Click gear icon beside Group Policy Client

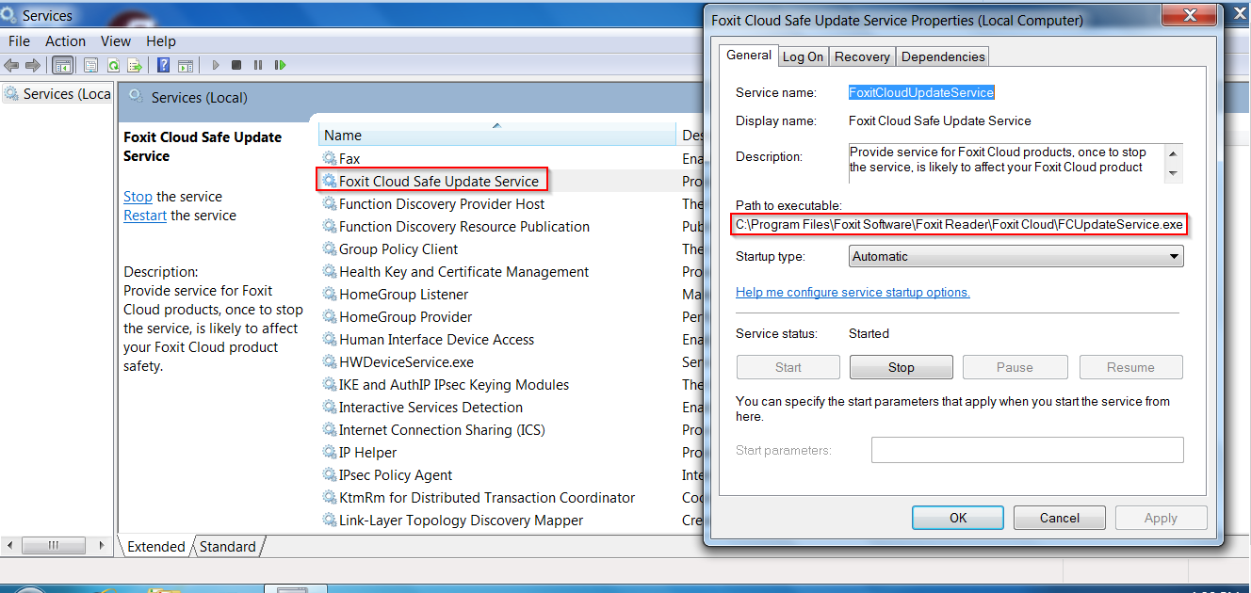[330, 249]
